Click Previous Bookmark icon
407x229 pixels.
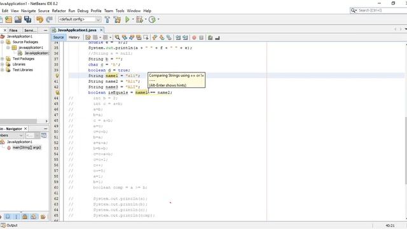tap(155, 38)
